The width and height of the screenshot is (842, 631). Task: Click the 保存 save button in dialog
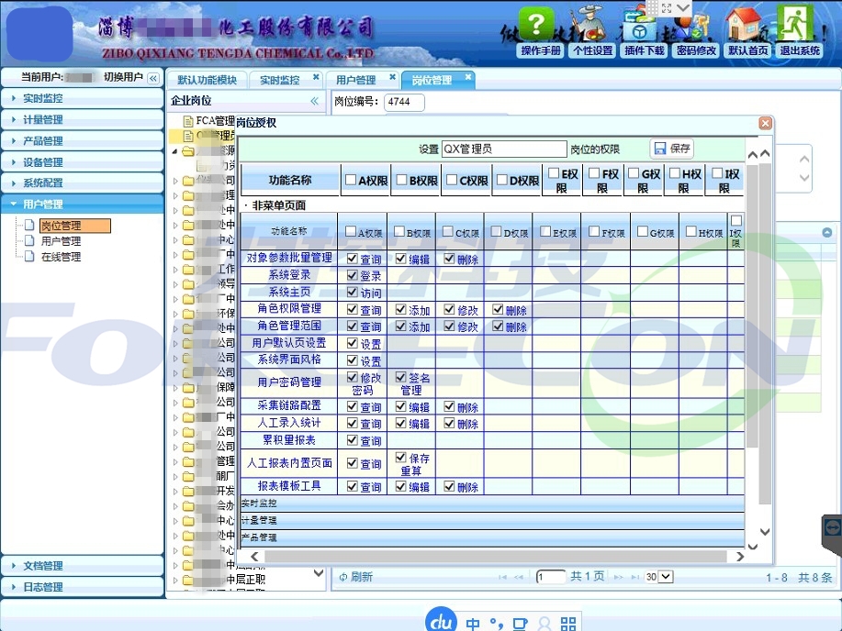671,149
